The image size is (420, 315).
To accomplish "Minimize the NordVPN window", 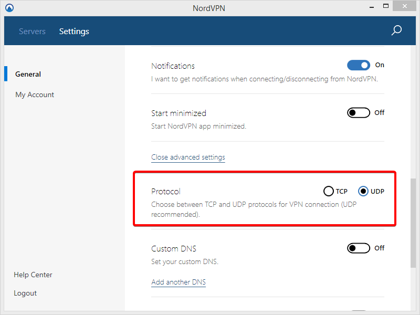I will point(372,7).
